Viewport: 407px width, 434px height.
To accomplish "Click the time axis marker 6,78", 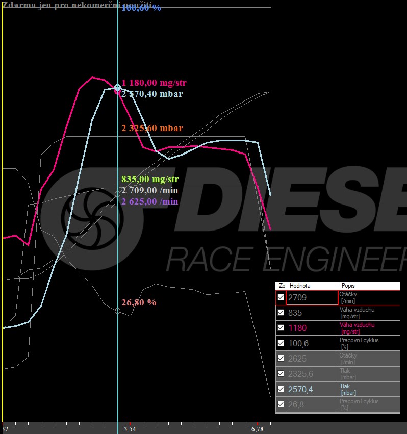I will (258, 429).
